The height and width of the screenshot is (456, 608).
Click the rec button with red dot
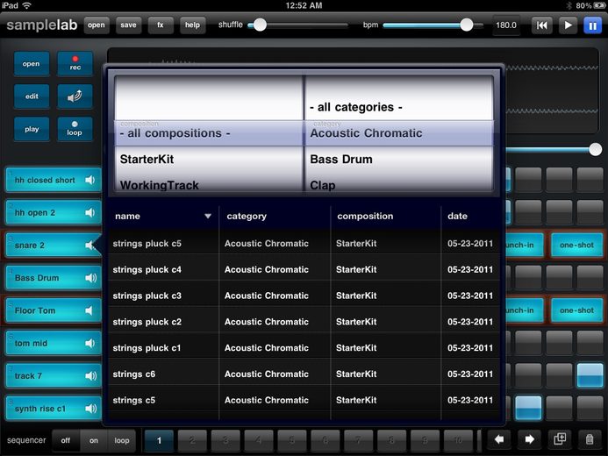pos(75,63)
